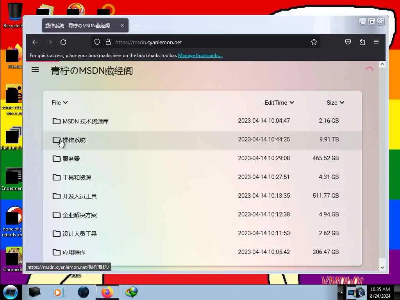Sort the list by File column
The width and height of the screenshot is (400, 300).
(x=60, y=103)
